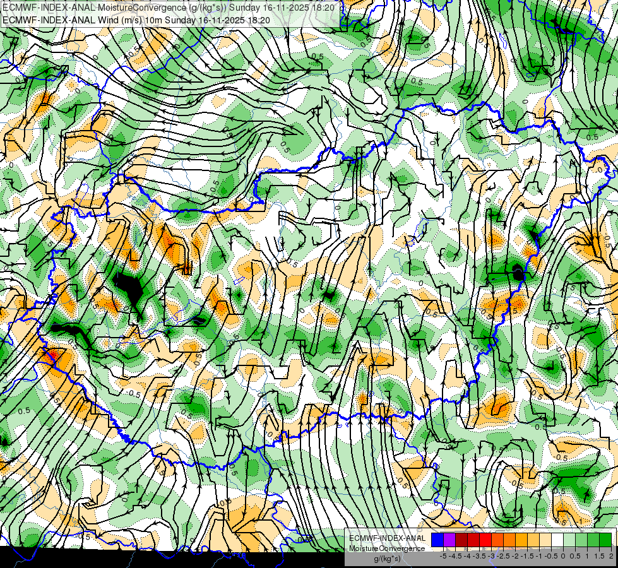The height and width of the screenshot is (568, 618).
Task: Click the 'Wind (m/s) 10m' title line
Action: tap(136, 20)
